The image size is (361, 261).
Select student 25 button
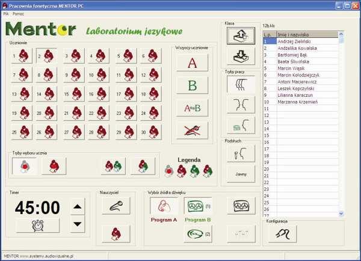click(x=21, y=132)
